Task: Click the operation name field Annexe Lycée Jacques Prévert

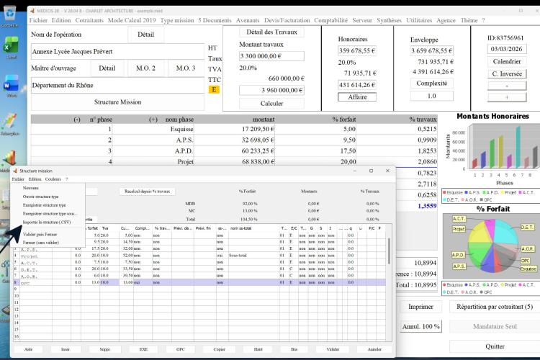Action: point(118,52)
